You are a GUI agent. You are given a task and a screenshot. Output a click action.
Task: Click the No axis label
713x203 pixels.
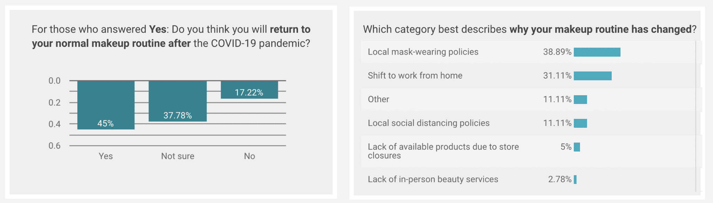[249, 156]
